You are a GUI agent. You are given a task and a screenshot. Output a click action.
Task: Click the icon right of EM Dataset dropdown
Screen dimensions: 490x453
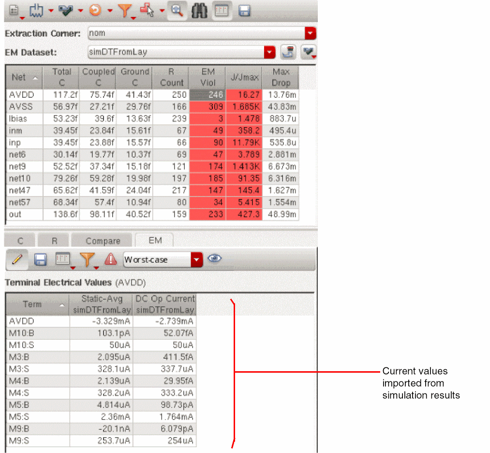pyautogui.click(x=288, y=52)
